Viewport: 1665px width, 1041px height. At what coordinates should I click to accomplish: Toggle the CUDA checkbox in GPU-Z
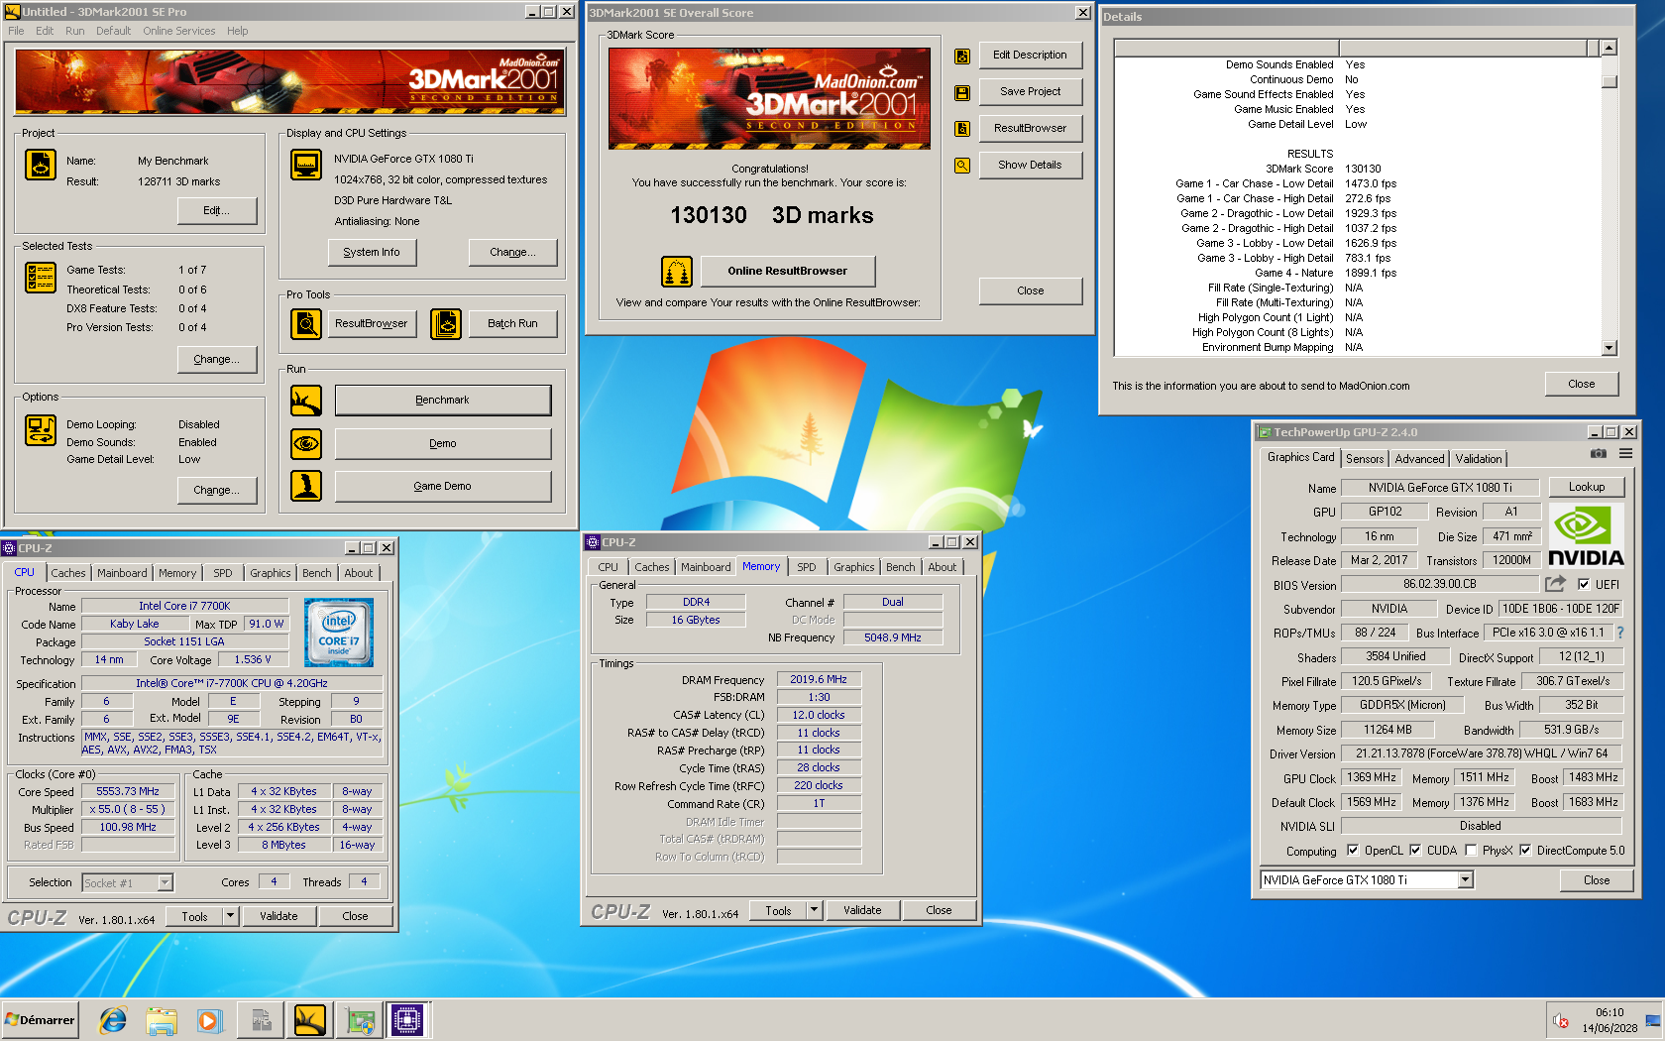click(1415, 850)
